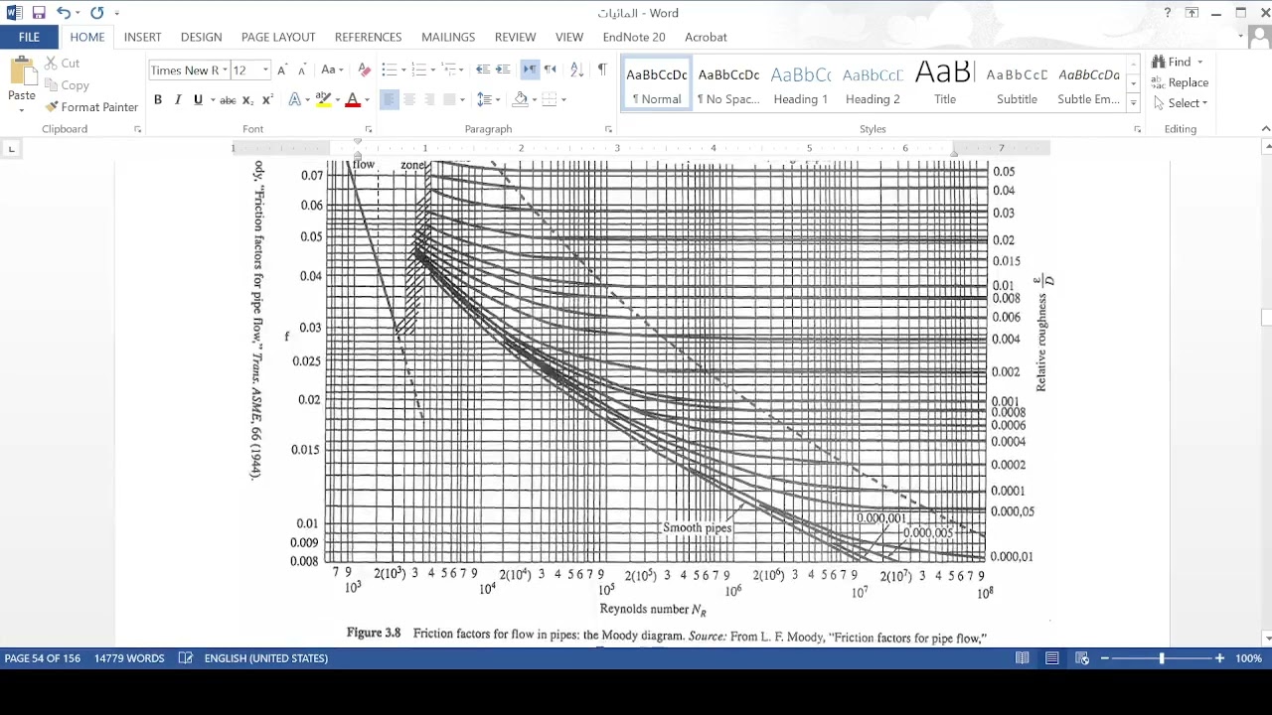1272x715 pixels.
Task: Sort the selected text alphabetically
Action: coord(576,70)
